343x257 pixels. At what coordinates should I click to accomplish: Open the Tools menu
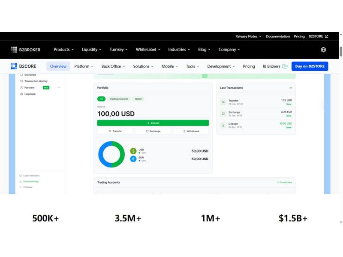coord(193,66)
